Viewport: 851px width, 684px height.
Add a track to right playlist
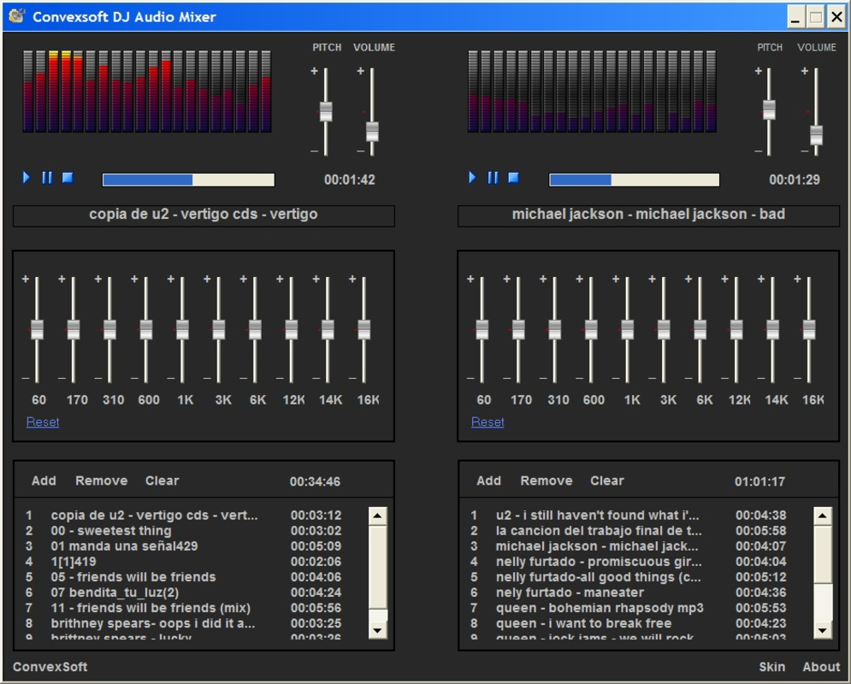click(x=489, y=481)
